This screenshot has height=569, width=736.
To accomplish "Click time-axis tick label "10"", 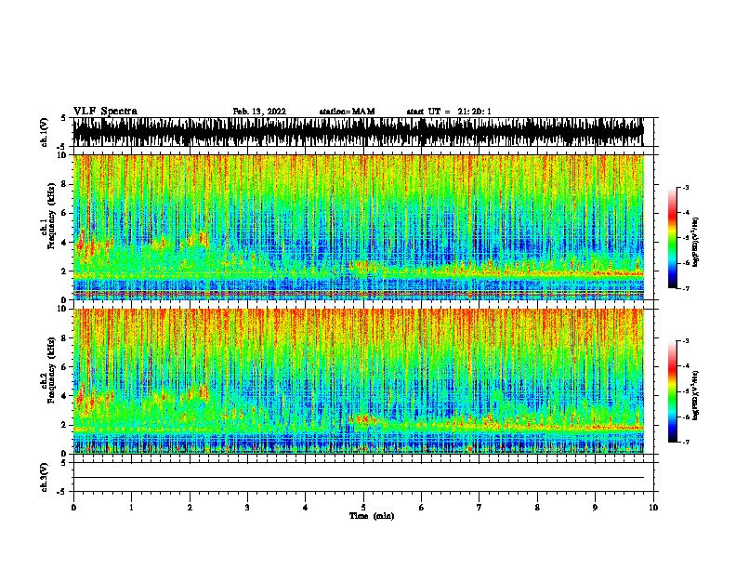I will coord(653,508).
